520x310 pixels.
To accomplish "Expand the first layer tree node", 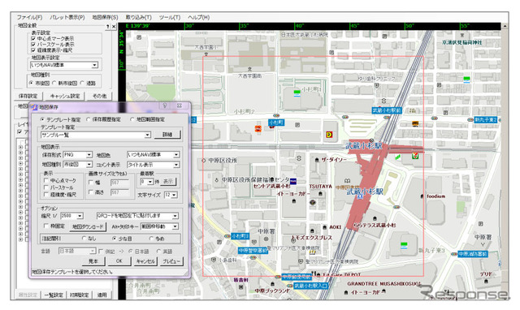I will click(x=20, y=148).
